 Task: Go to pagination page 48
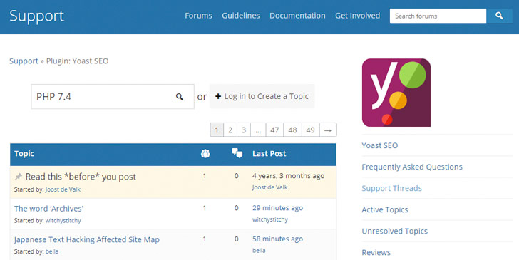pos(292,130)
